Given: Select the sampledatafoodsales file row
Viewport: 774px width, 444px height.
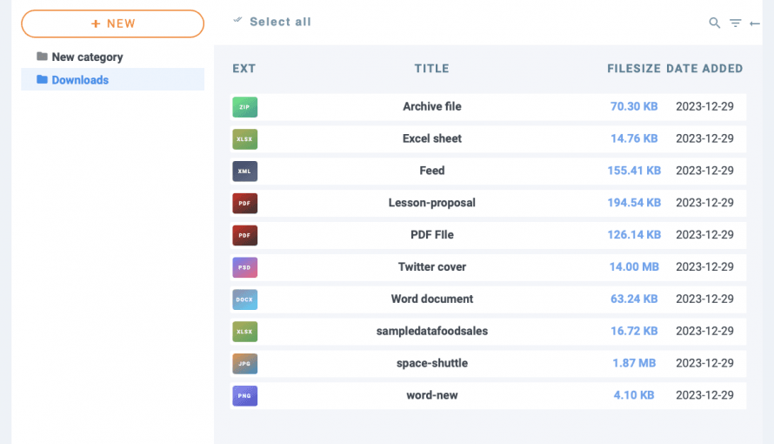Looking at the screenshot, I should click(431, 331).
